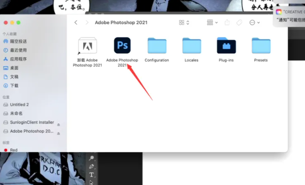
Task: Open the Plug-ins folder
Action: (x=226, y=46)
